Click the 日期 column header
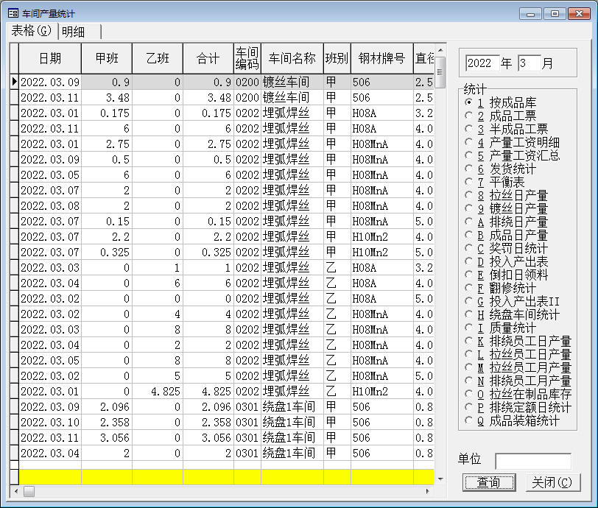598x508 pixels. tap(49, 58)
